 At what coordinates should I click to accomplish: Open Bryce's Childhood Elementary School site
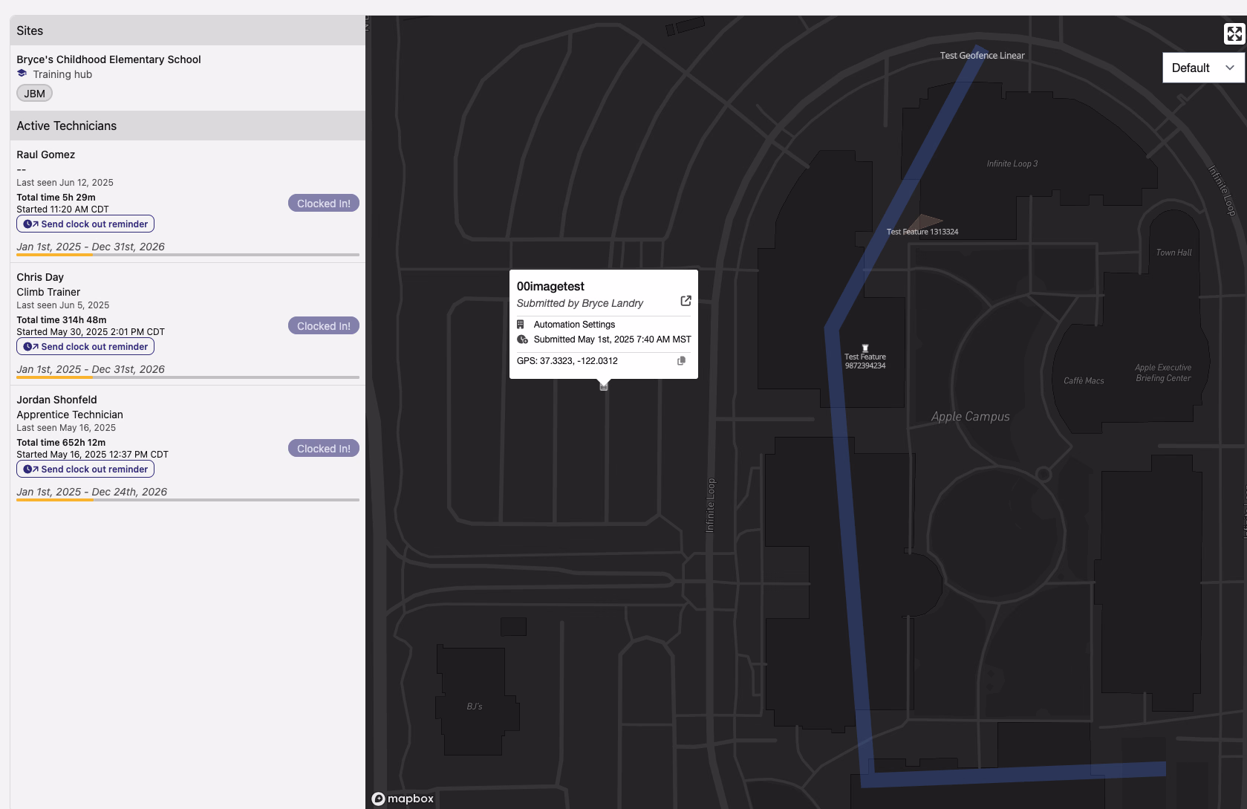[x=109, y=59]
